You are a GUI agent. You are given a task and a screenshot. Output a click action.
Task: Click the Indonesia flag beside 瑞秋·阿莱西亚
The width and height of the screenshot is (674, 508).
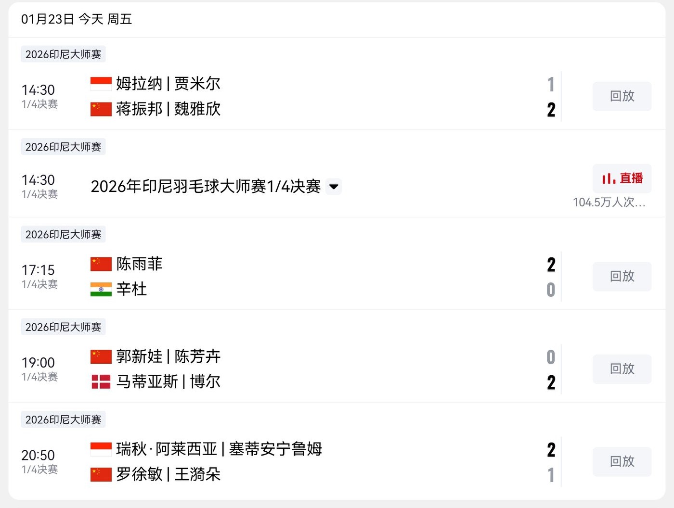point(101,449)
